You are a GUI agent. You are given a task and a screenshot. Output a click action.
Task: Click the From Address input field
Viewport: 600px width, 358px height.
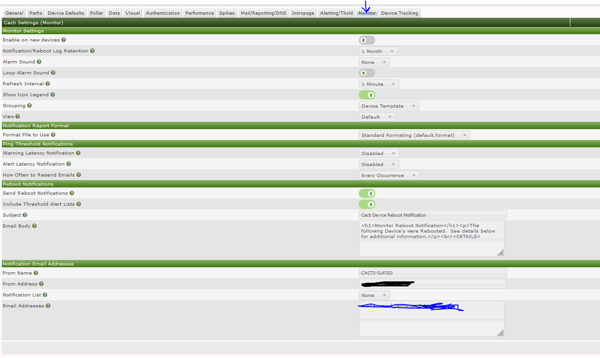433,284
